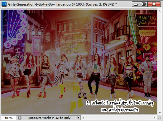The height and width of the screenshot is (121, 163).
Task: Click the horizontal scrollbar left arrow
Action: pyautogui.click(x=83, y=118)
